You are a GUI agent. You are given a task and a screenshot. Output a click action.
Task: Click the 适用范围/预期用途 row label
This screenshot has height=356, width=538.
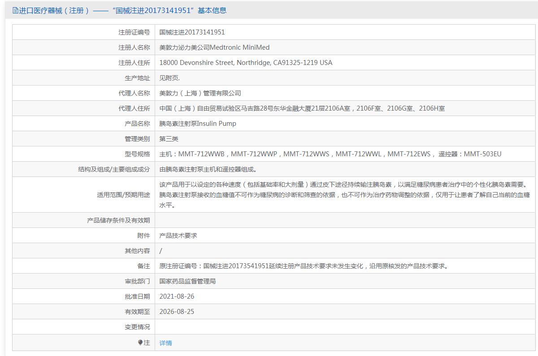124,195
